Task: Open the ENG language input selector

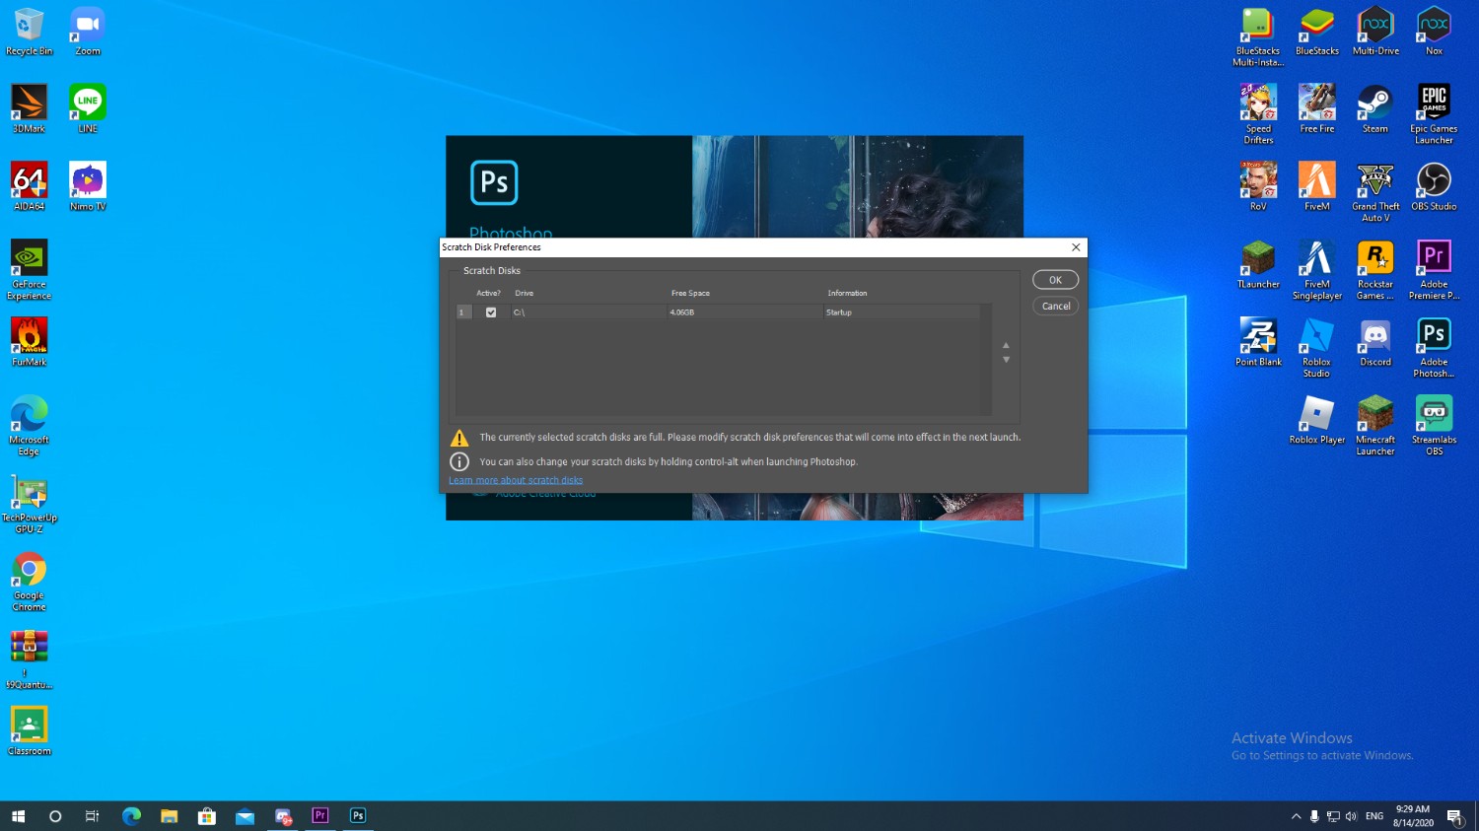Action: [x=1374, y=816]
